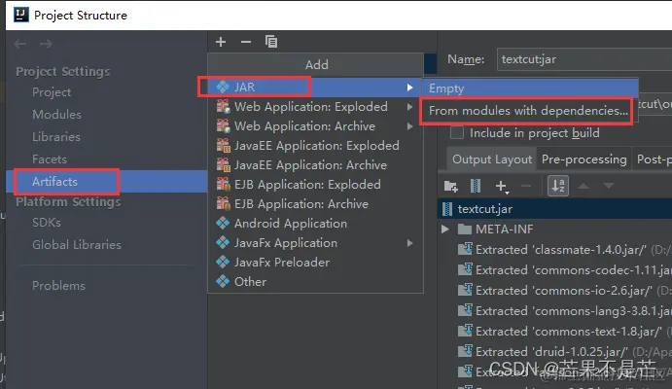
Task: Click the textcut.jar archive icon
Action: (447, 209)
